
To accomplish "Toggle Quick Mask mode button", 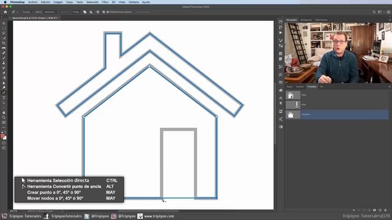I will (4, 143).
